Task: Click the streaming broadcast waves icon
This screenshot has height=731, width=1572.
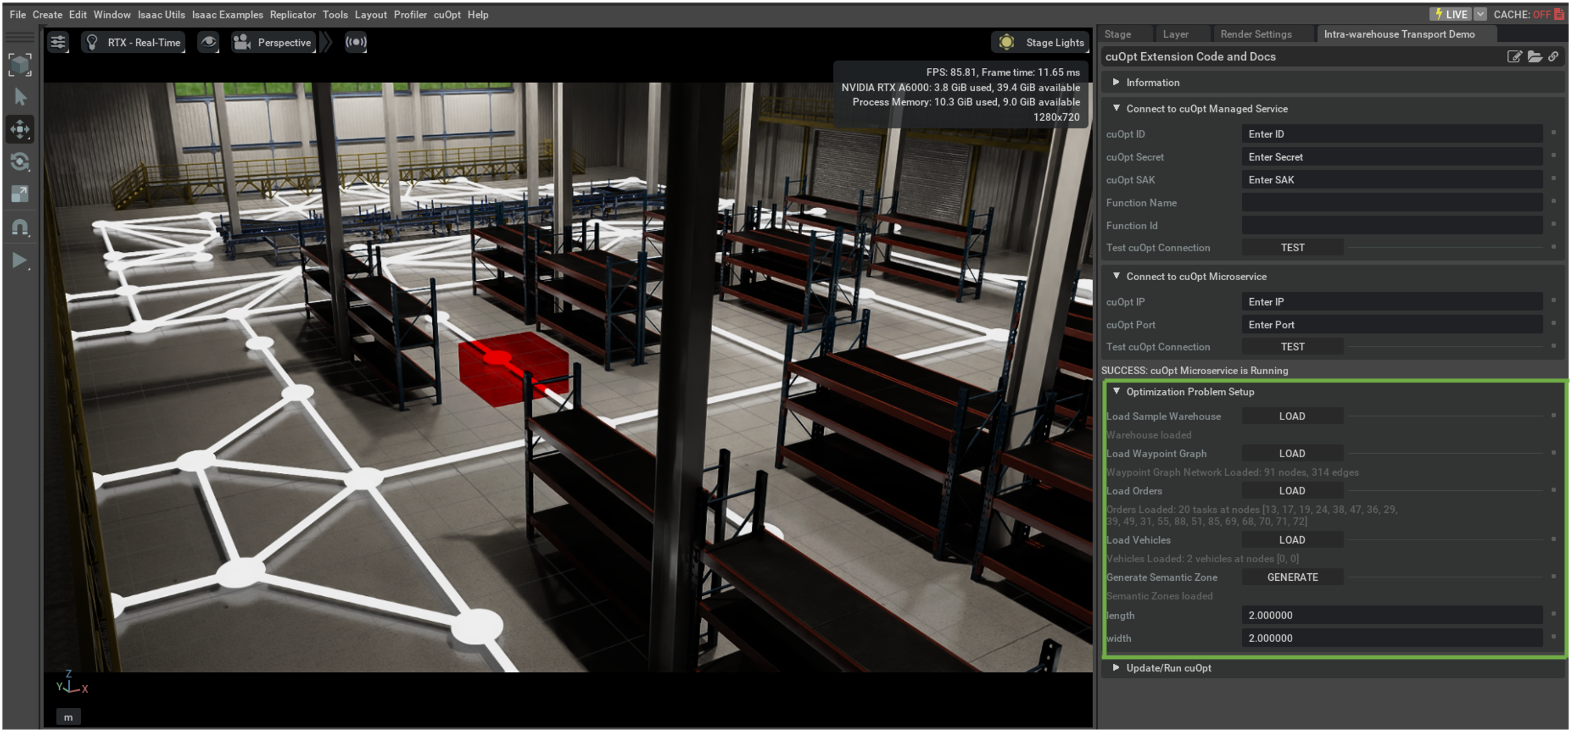Action: (x=356, y=42)
